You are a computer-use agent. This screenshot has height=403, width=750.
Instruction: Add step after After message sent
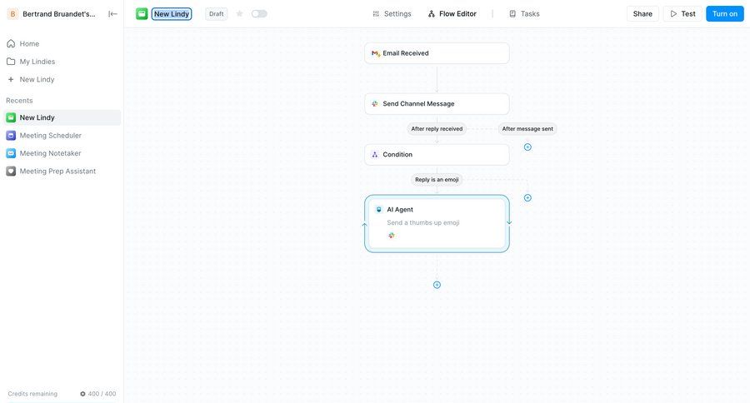(527, 147)
